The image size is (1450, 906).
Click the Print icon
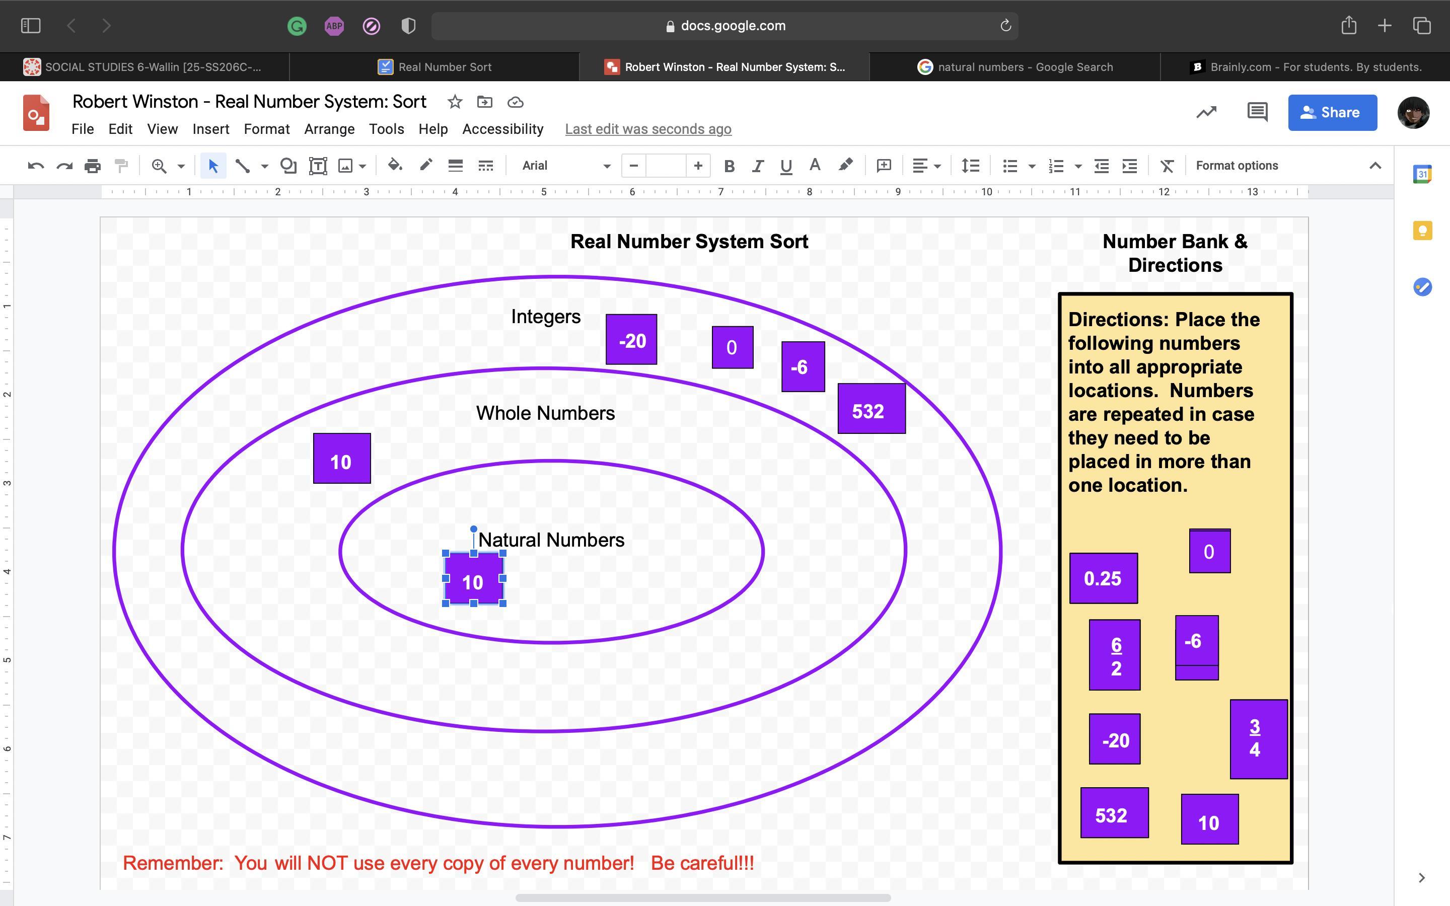(x=92, y=166)
